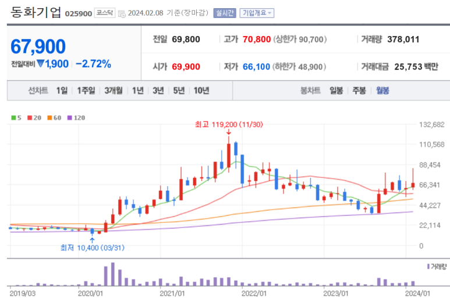The width and height of the screenshot is (450, 300).
Task: Click the 88,454 y-axis label
Action: [x=430, y=165]
